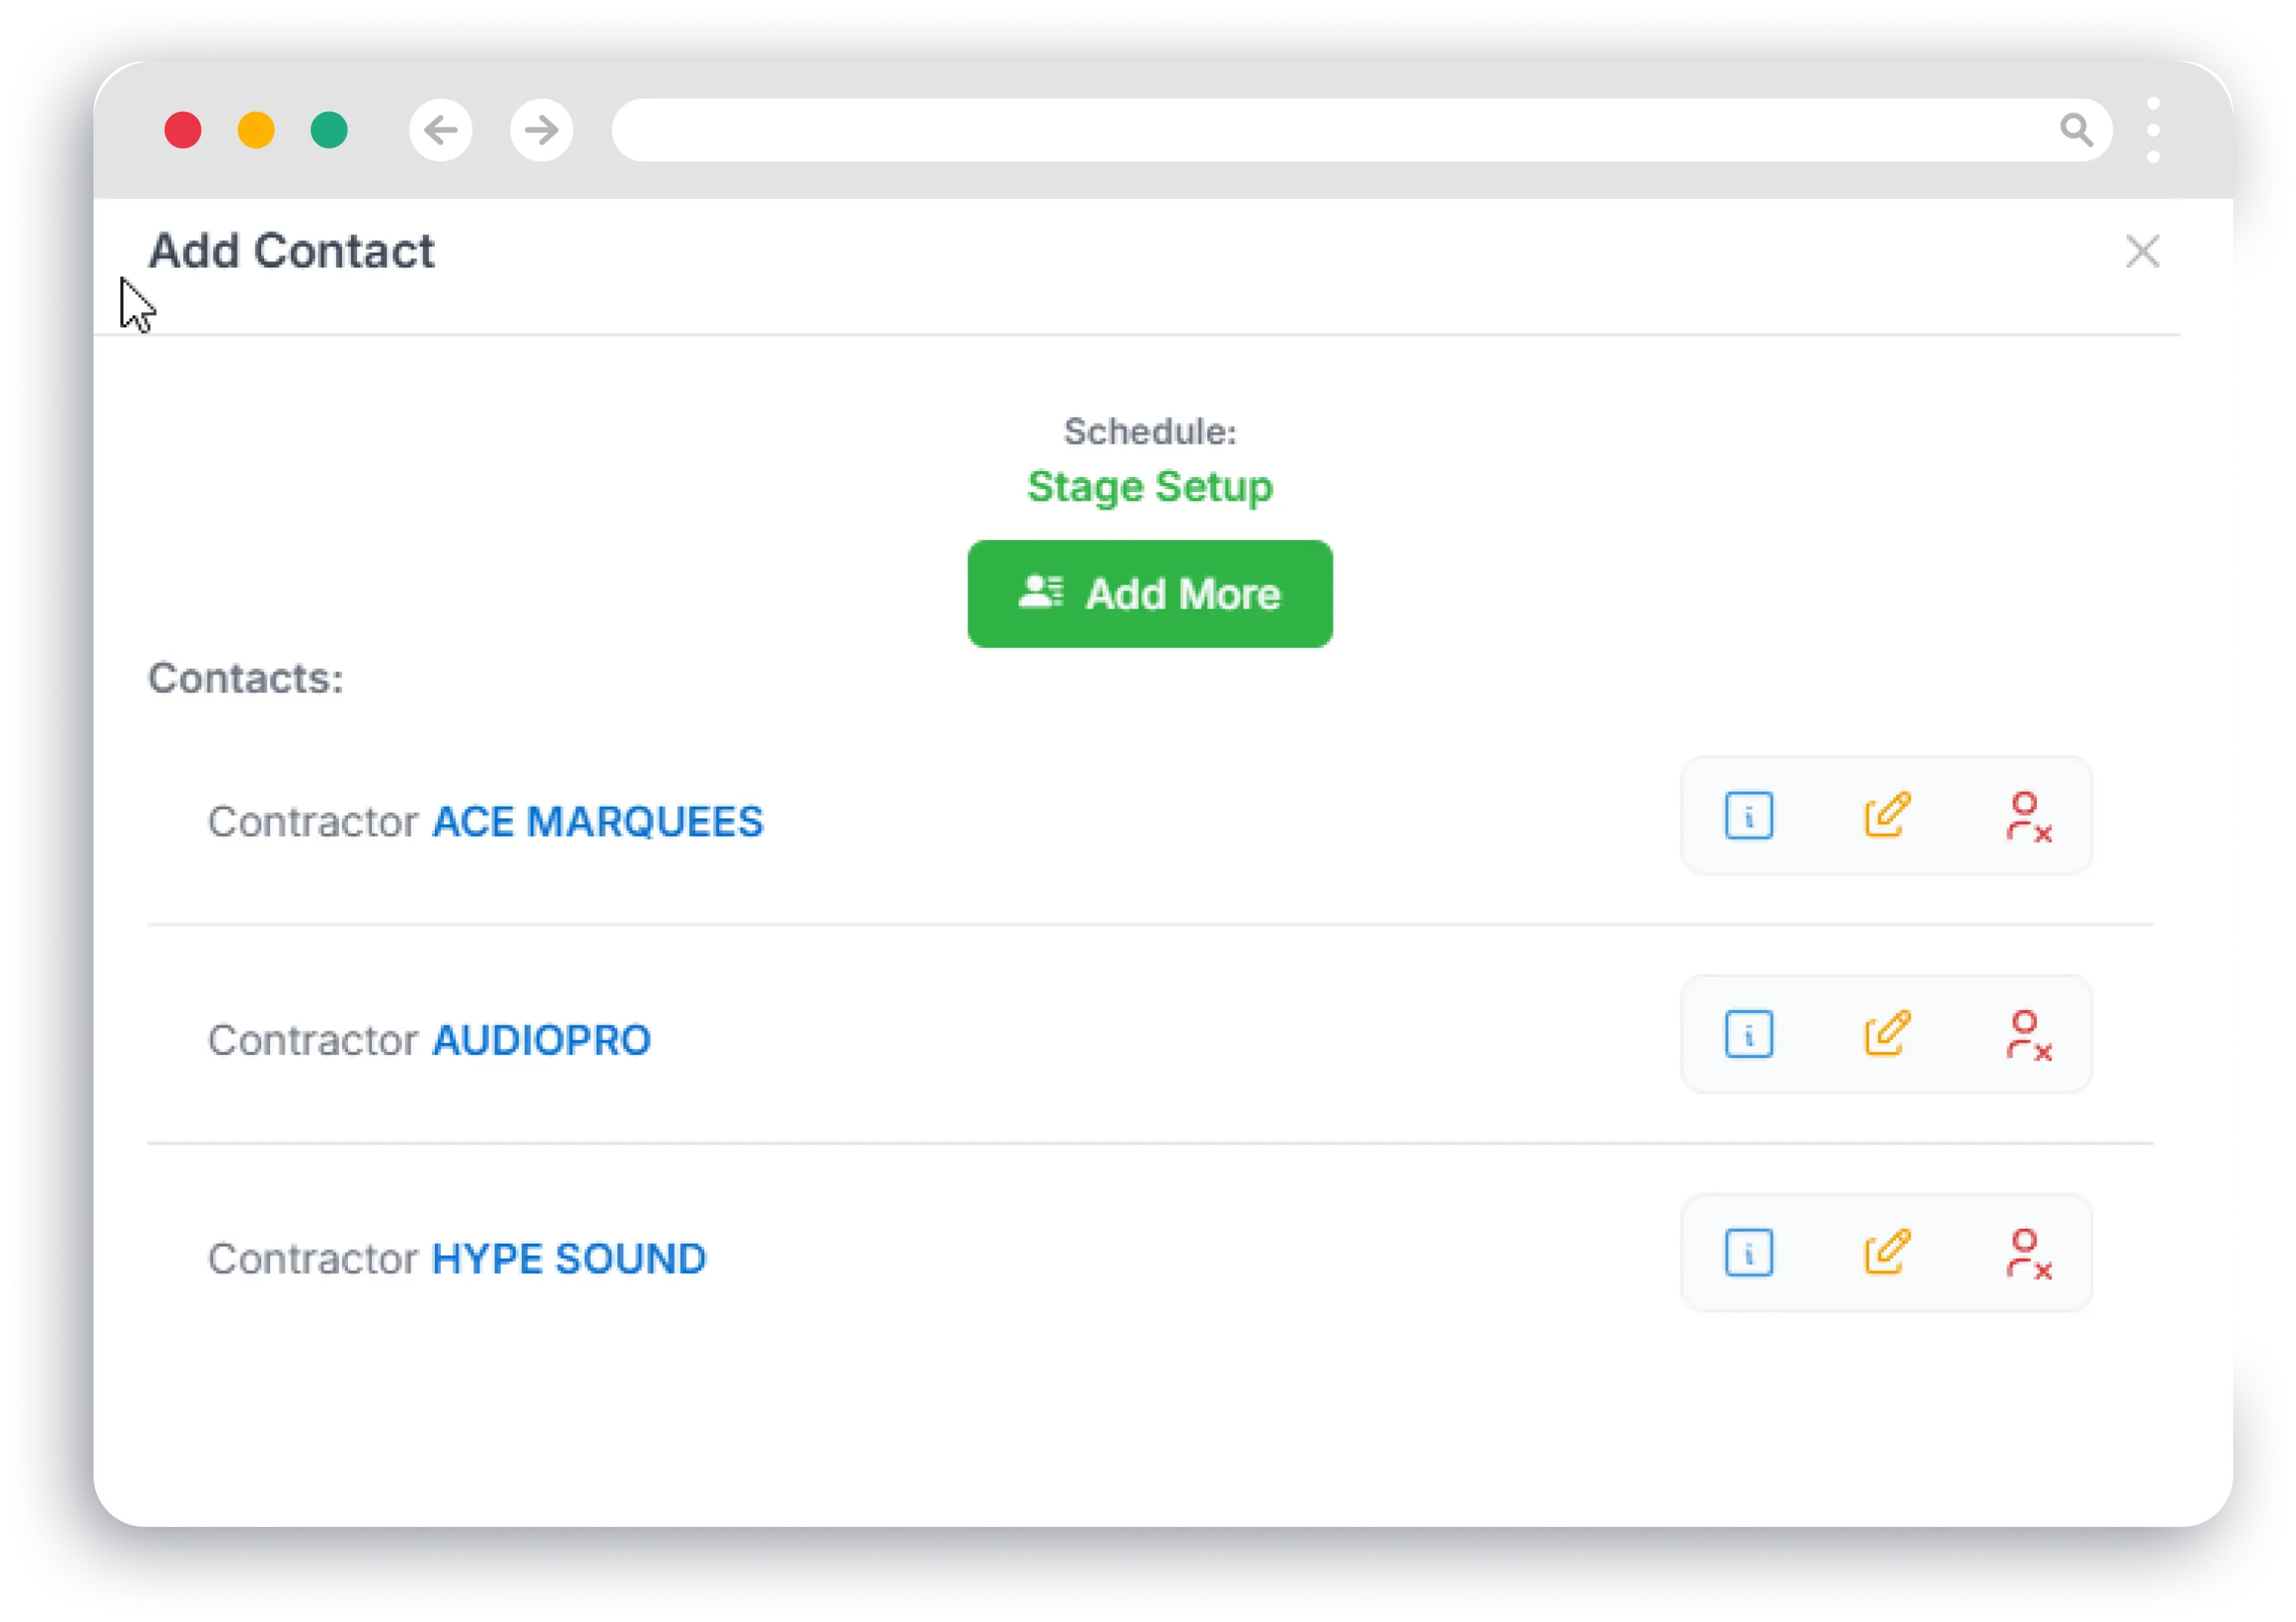Remove ACE MARQUEES from contacts

click(x=2027, y=817)
